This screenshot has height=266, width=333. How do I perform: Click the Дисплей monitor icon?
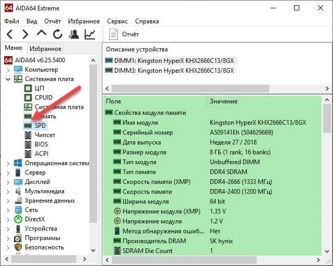(x=18, y=182)
